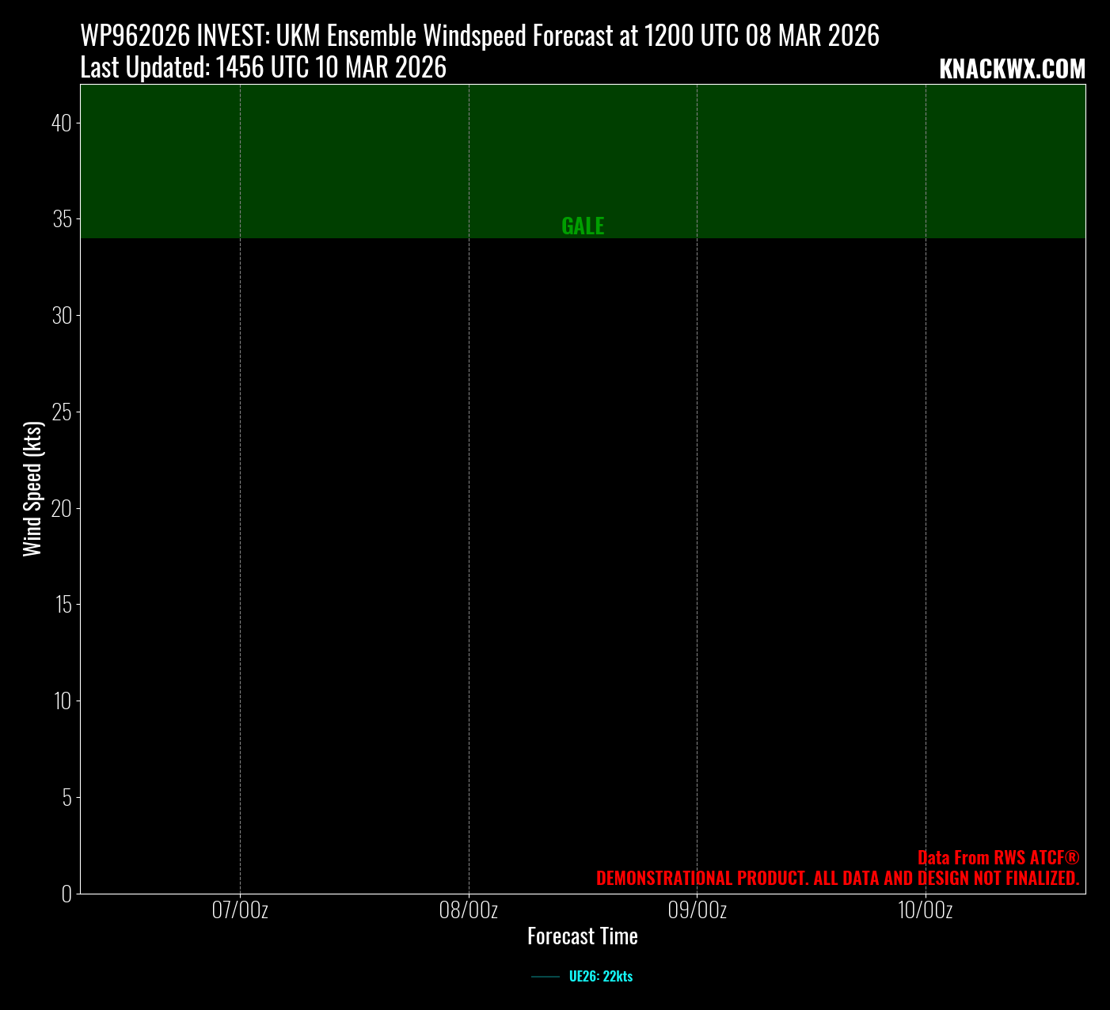1110x1010 pixels.
Task: Click the KNACKWX.COM watermark link
Action: pos(1012,70)
